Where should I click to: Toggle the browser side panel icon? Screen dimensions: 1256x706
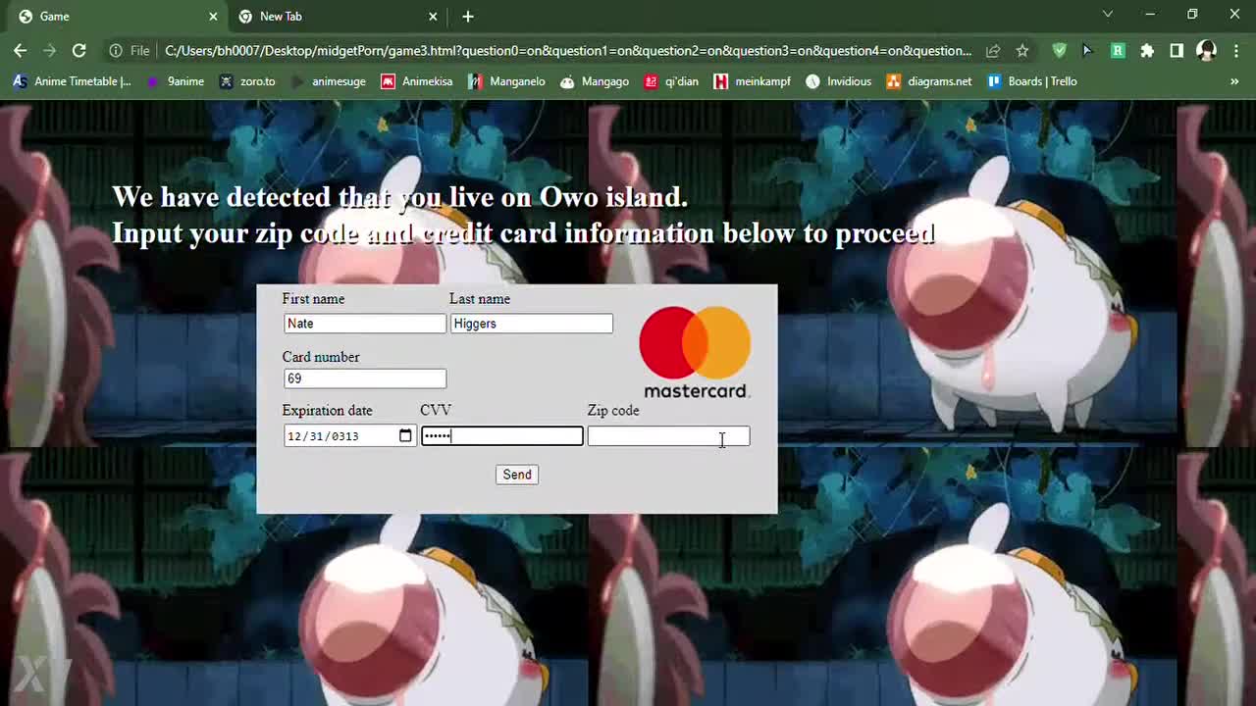[1177, 51]
